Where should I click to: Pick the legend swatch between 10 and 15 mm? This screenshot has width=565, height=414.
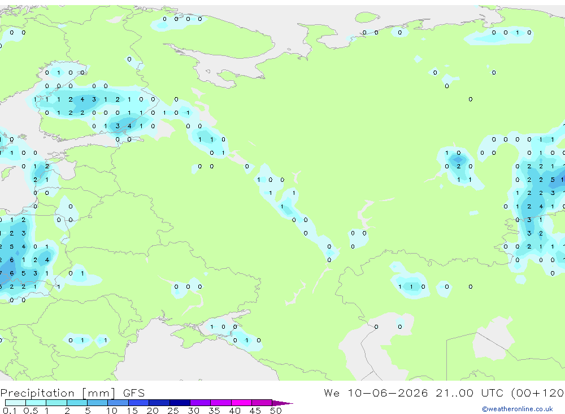pyautogui.click(x=118, y=403)
